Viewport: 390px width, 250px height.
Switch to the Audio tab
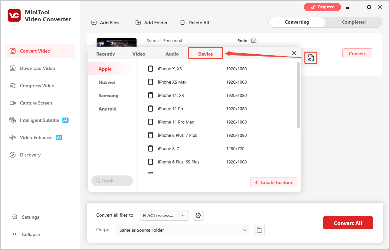pos(172,54)
